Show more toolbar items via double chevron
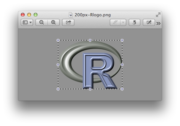180x126 pixels. (159, 24)
